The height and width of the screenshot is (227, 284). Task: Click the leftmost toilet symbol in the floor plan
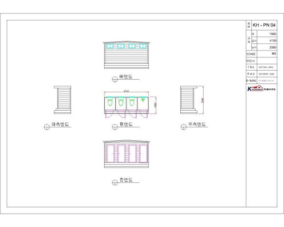pyautogui.click(x=110, y=101)
